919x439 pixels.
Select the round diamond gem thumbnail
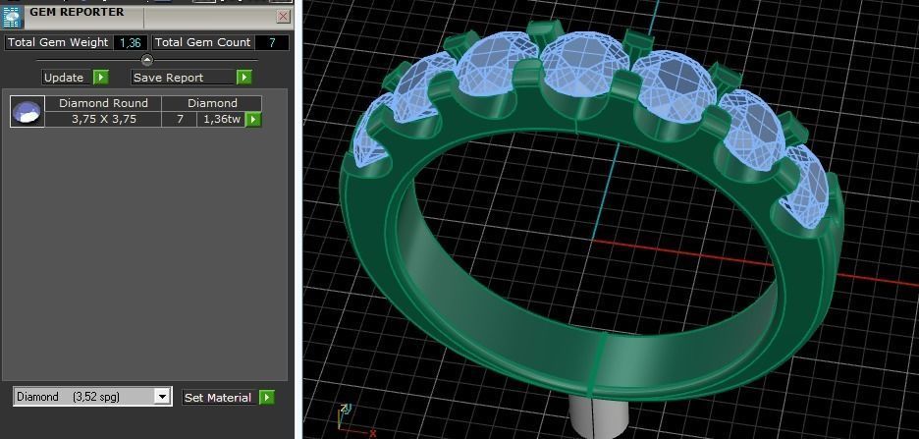(27, 111)
